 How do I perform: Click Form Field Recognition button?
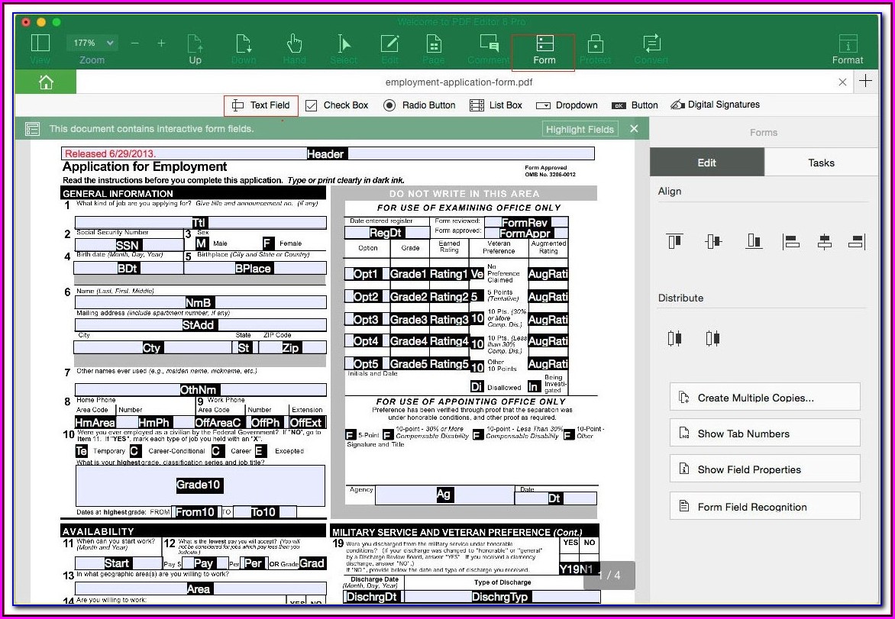(x=764, y=507)
